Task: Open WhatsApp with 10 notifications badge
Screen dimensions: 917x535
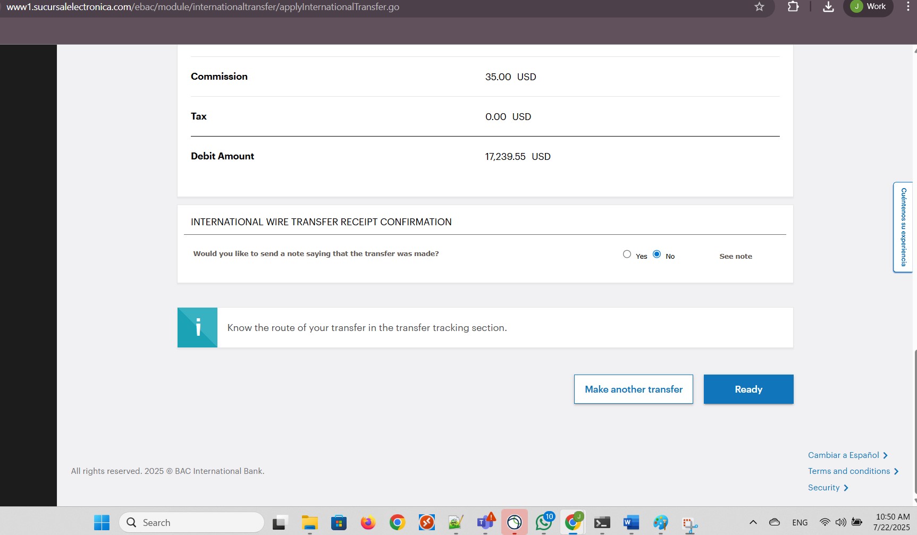Action: point(544,523)
